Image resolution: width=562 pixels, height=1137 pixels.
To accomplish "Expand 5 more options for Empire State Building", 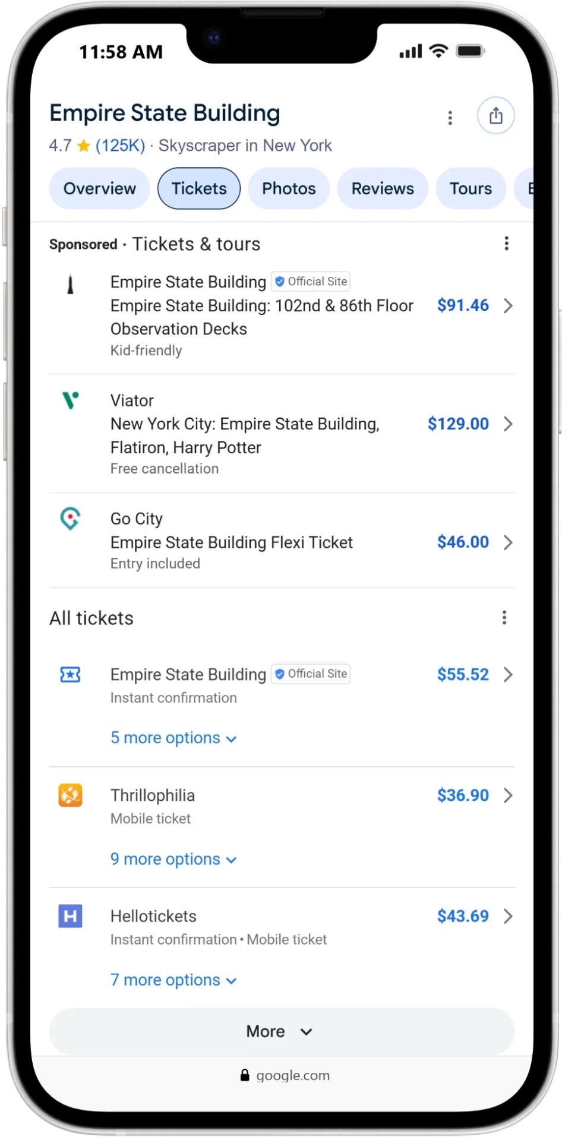I will click(x=173, y=738).
